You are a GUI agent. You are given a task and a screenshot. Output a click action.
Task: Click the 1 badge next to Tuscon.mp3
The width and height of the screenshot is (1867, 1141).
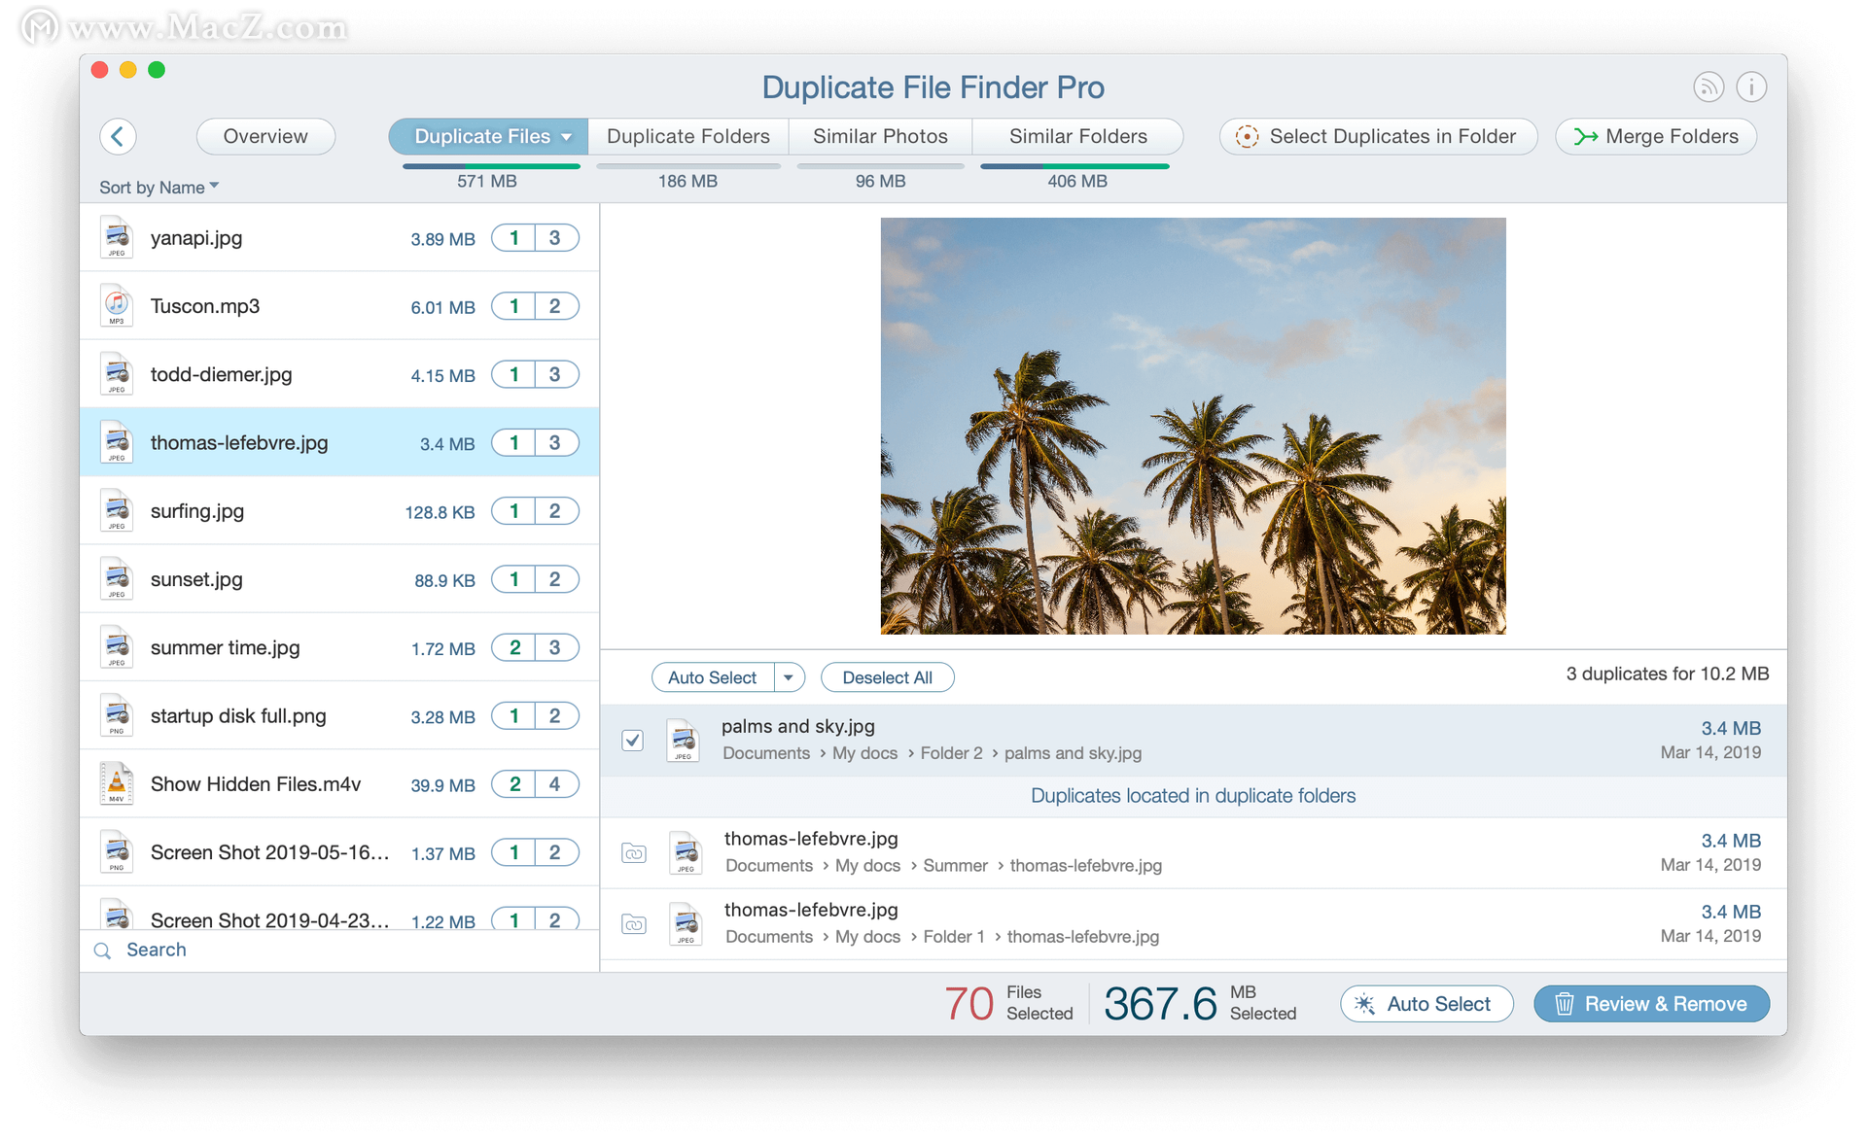point(513,306)
